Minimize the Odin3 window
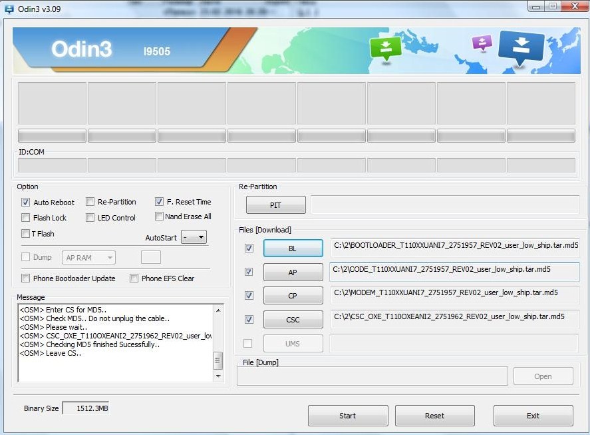Image resolution: width=590 pixels, height=435 pixels. coord(535,6)
